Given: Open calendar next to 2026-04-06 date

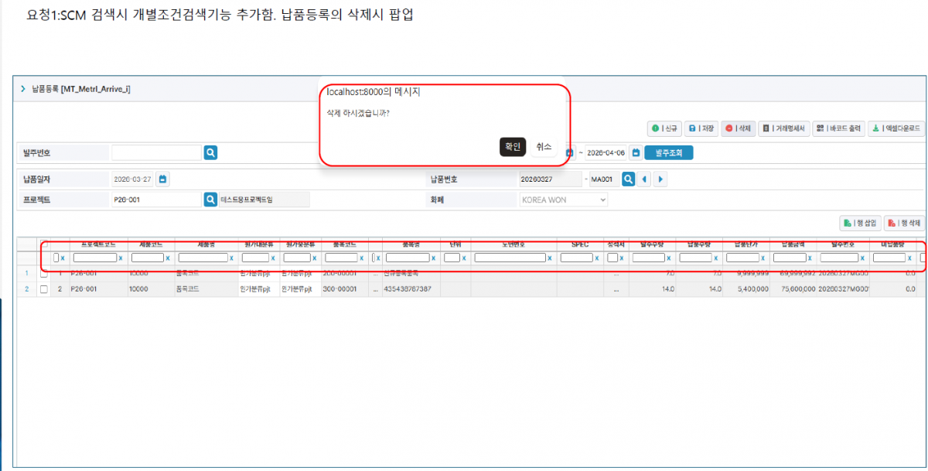Looking at the screenshot, I should tap(636, 153).
